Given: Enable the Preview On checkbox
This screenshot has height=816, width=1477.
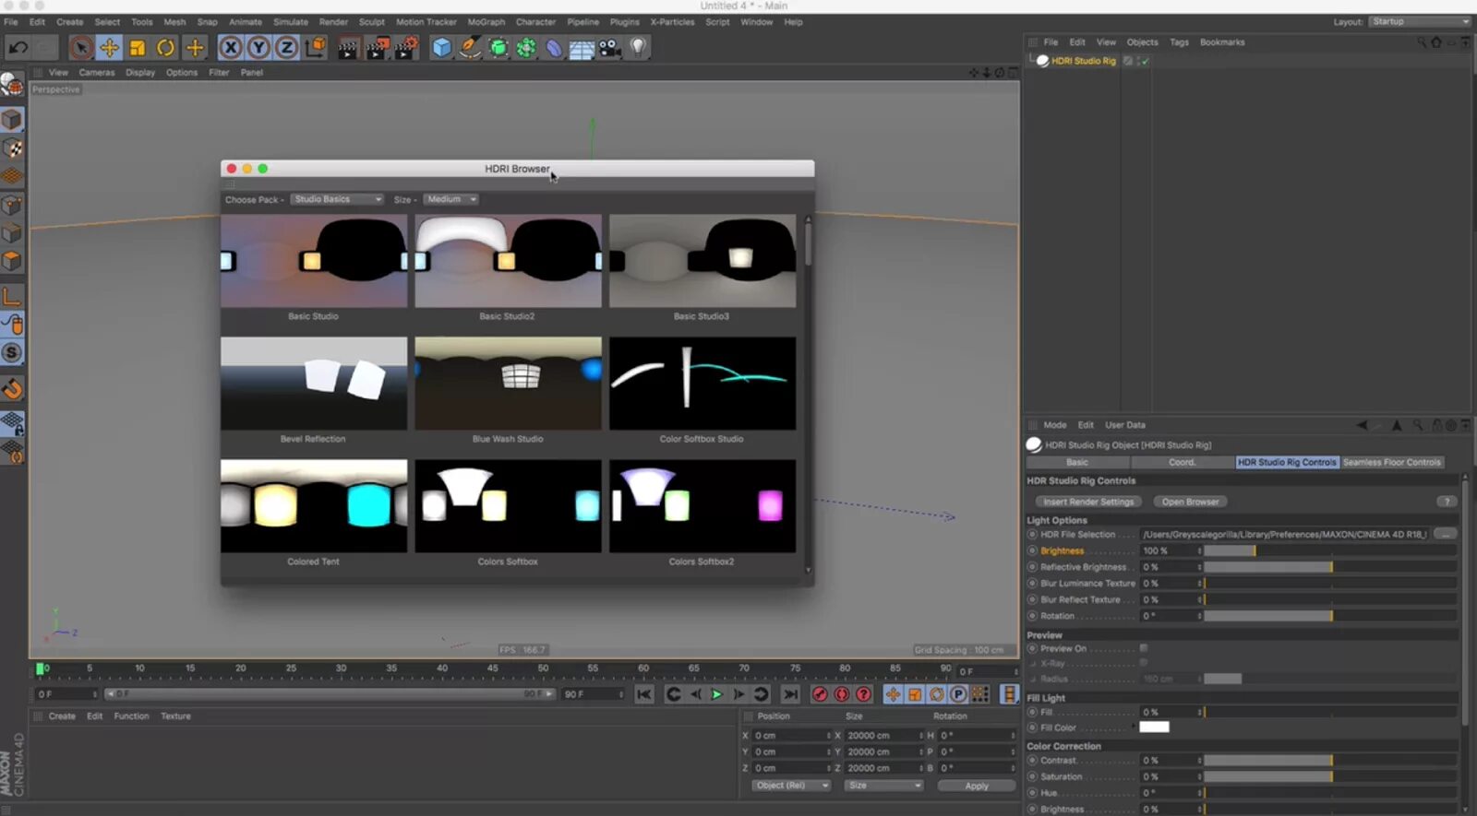Looking at the screenshot, I should 1144,648.
